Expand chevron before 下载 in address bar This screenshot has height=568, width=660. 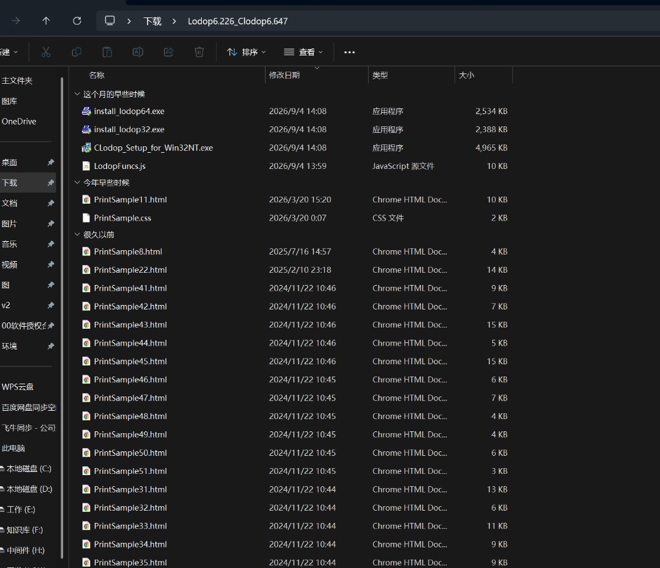click(129, 21)
